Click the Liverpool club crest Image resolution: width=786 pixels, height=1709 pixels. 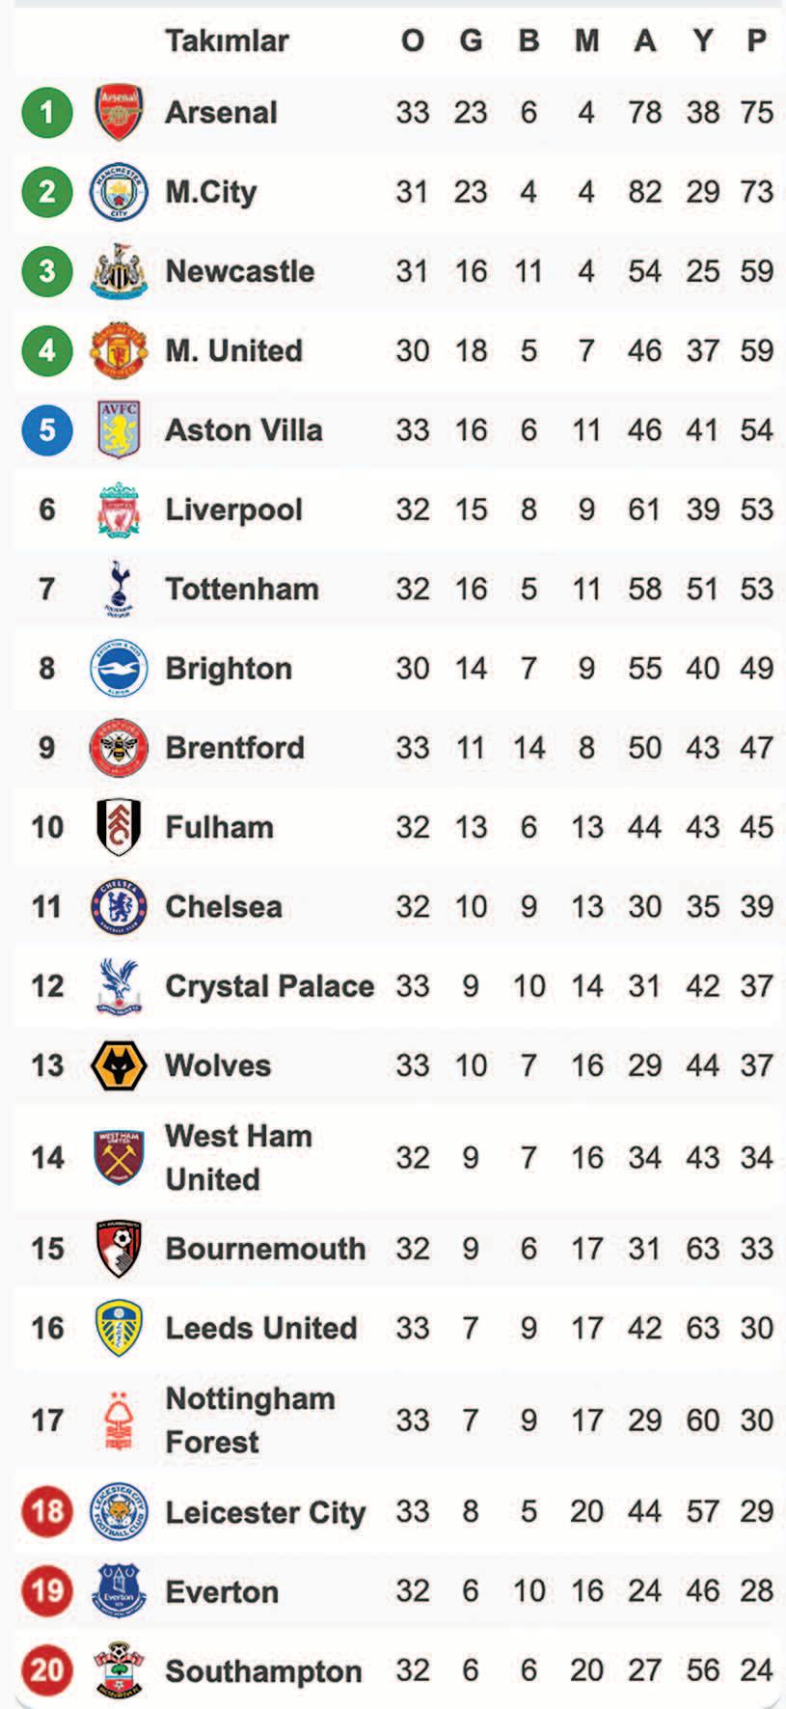119,510
